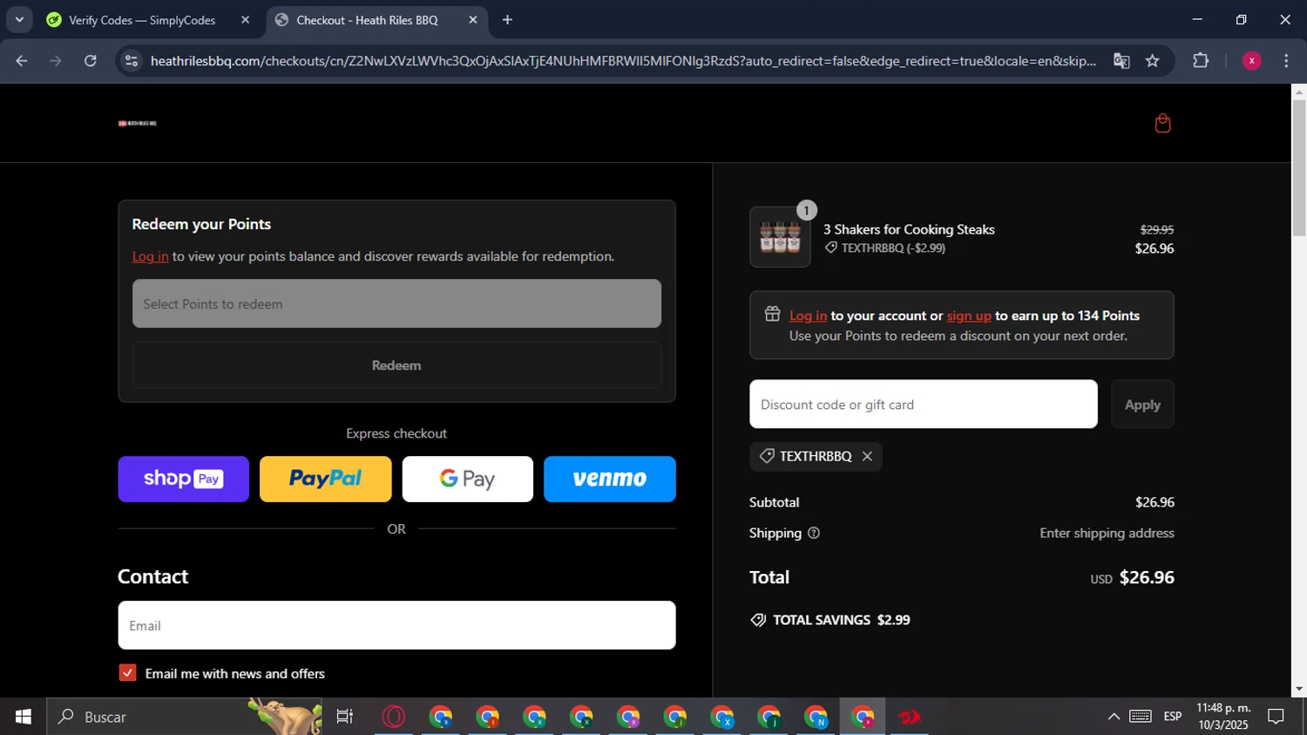Click Log in link in earn Points box
The height and width of the screenshot is (735, 1307).
[x=808, y=316]
